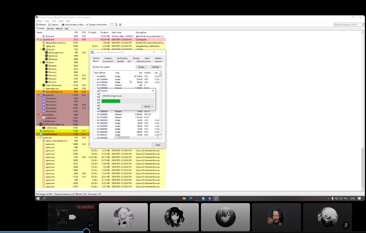Screen dimensions: 366x233
Task: Select the Snap Camera.exe process
Action: click(53, 85)
